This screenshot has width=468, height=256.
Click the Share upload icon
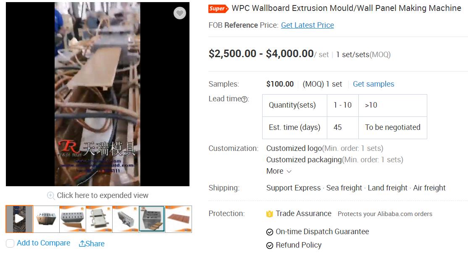82,244
